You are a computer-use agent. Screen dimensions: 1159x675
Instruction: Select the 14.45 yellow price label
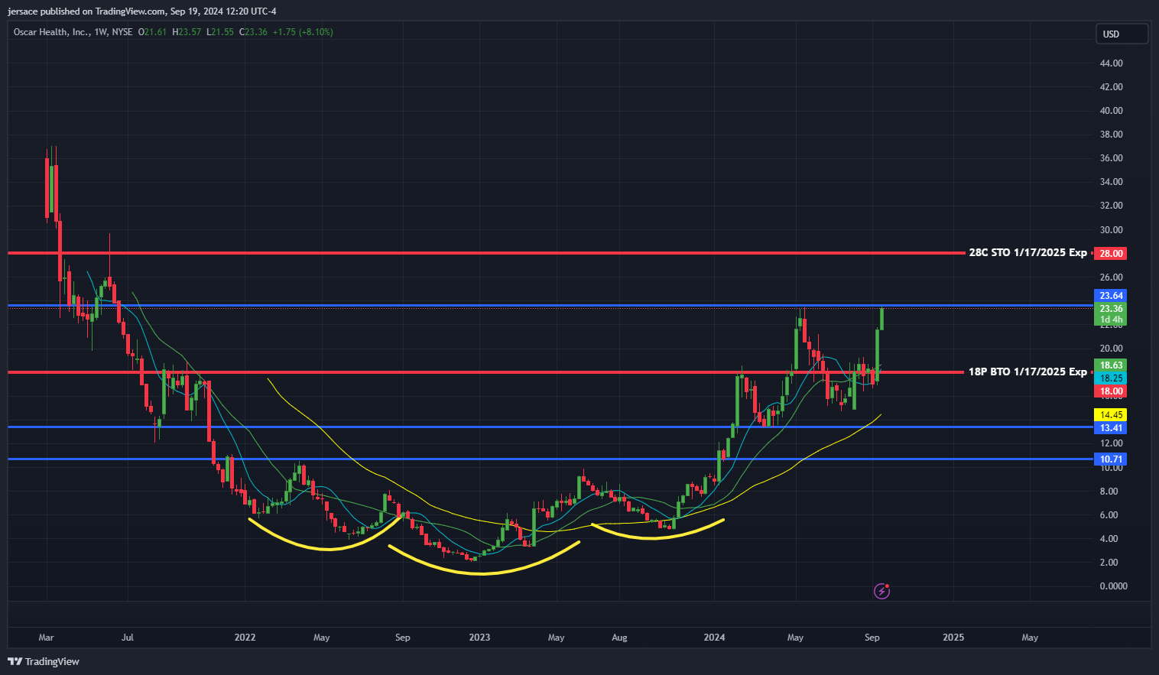tap(1110, 415)
